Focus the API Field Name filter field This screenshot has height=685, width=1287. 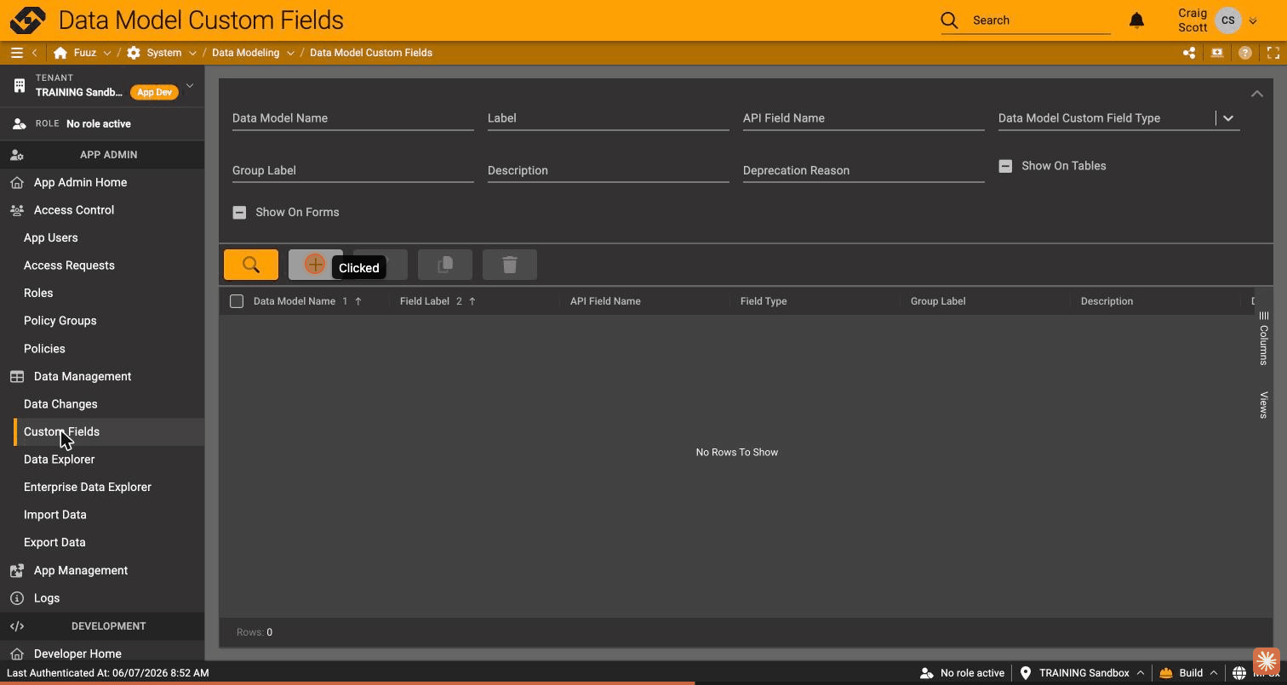(863, 118)
